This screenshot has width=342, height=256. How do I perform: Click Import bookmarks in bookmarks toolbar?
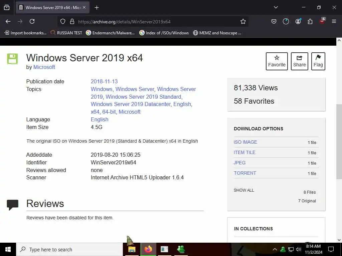click(25, 33)
